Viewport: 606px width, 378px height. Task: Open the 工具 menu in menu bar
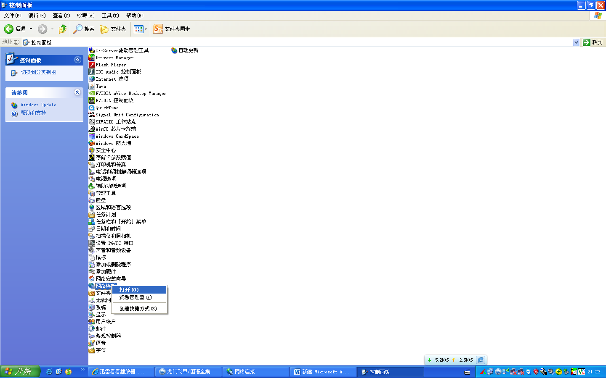(110, 16)
